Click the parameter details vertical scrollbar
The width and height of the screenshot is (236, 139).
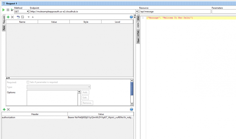coord(132,92)
